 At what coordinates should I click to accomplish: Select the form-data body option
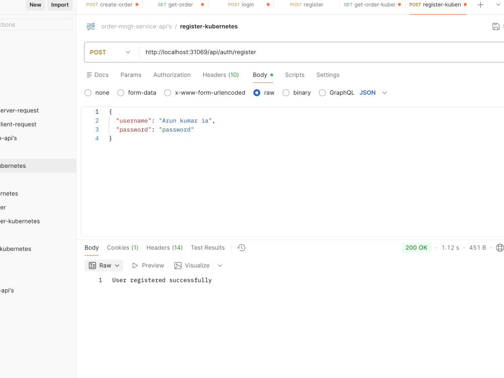point(120,93)
